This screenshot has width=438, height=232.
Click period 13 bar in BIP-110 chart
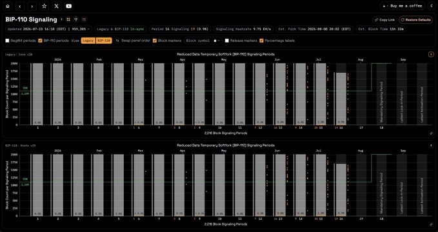(280, 185)
